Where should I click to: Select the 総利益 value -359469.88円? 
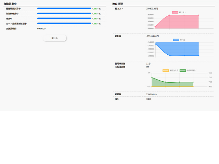(x=153, y=36)
